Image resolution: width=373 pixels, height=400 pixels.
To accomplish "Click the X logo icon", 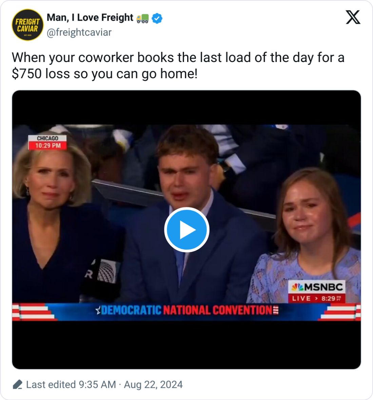I will [x=353, y=17].
